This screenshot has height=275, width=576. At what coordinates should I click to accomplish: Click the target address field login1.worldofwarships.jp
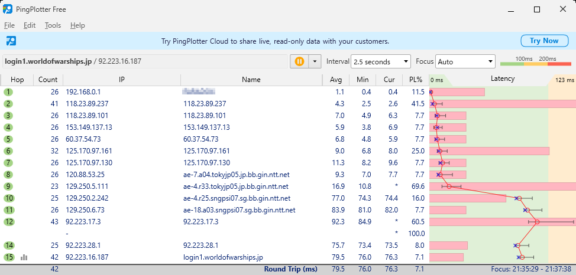145,61
